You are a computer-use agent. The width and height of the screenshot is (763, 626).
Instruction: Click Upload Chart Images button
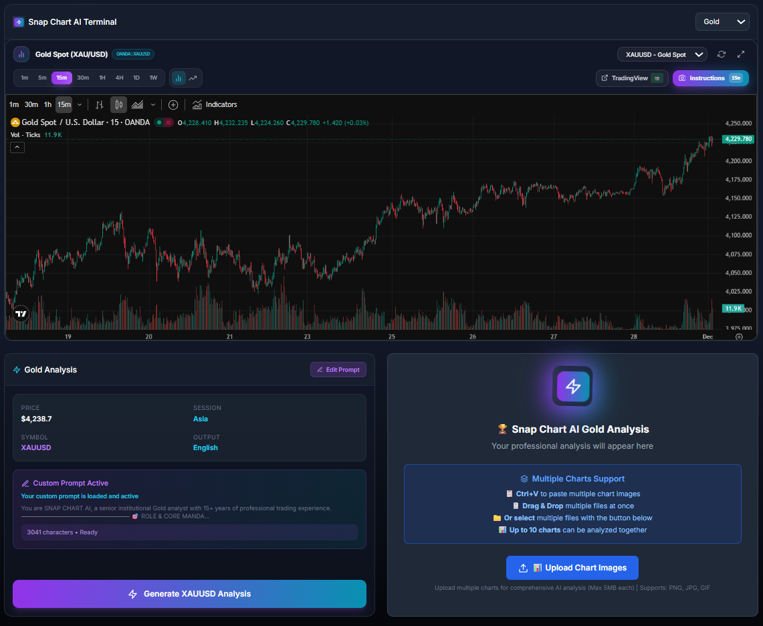572,568
